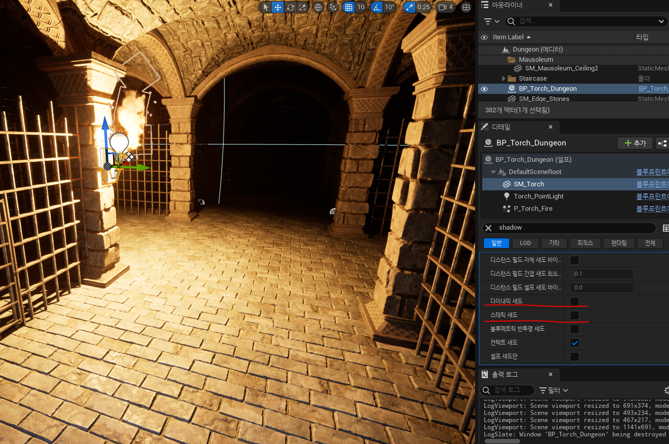
Task: Toggle BP_Torch_Dungeon visibility eye
Action: coord(484,89)
